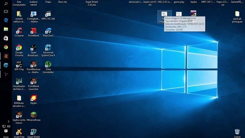This screenshot has height=138, width=245.
Task: Switch to PointBlank in the taskbar
Action: (x=6, y=56)
